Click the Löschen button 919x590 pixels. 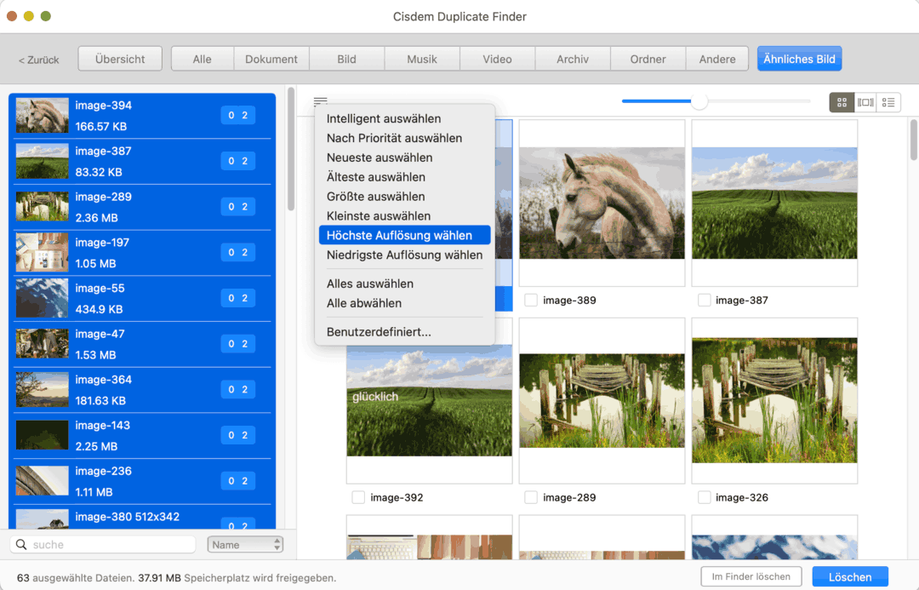click(850, 577)
